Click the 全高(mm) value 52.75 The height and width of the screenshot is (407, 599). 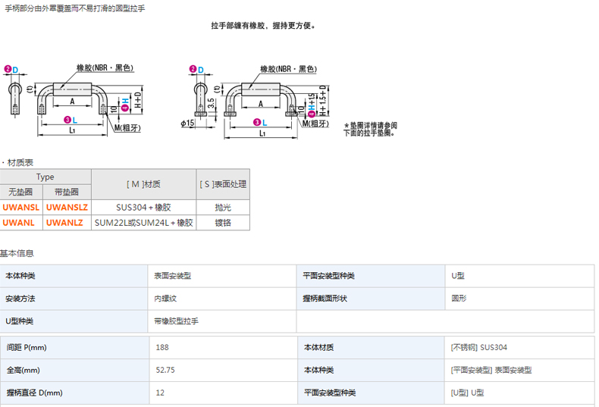165,370
